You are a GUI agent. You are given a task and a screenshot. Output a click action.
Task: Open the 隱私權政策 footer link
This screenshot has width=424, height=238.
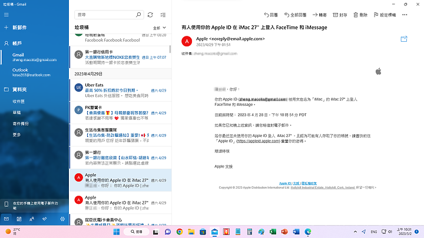point(309,183)
